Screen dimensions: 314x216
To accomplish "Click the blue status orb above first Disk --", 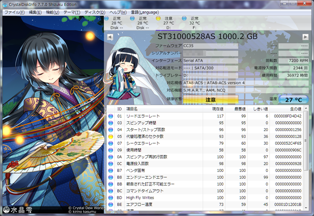I will pyautogui.click(x=106, y=19).
